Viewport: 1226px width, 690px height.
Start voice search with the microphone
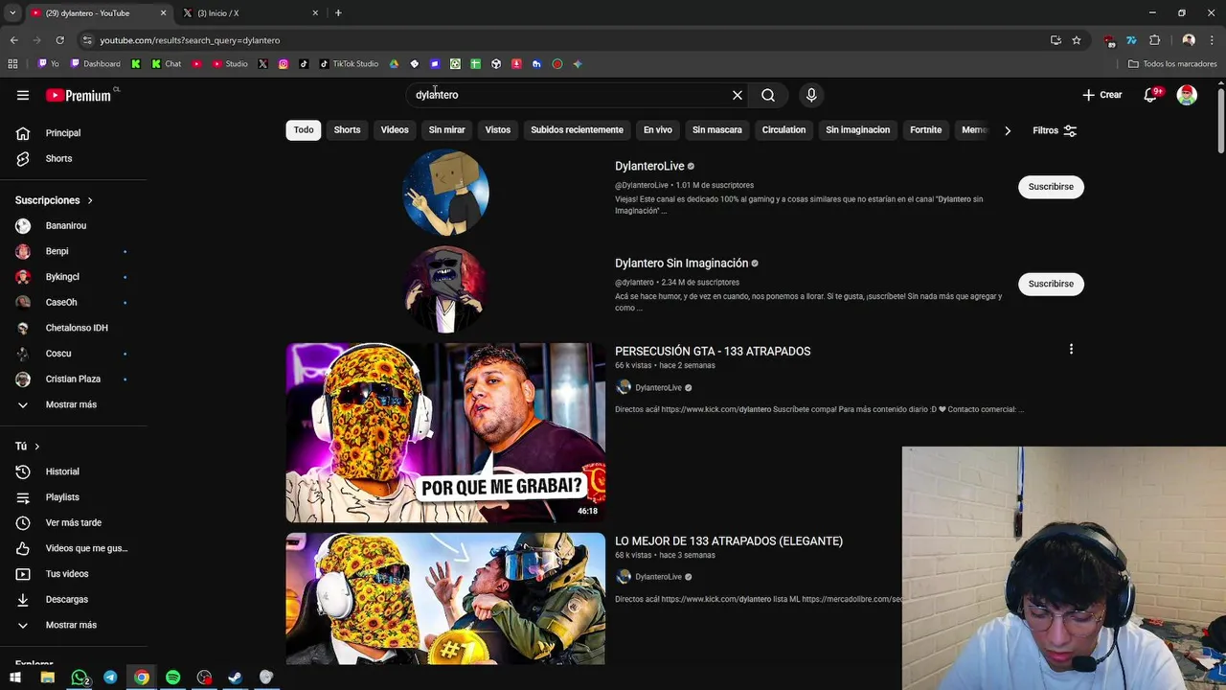click(811, 95)
